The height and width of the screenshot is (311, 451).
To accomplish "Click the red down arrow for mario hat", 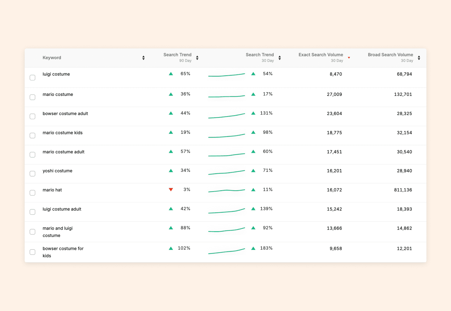I will pos(171,190).
